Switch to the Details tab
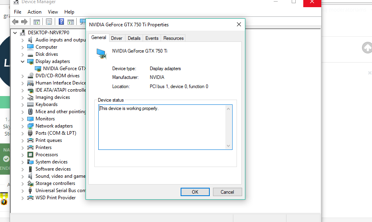 tap(134, 38)
